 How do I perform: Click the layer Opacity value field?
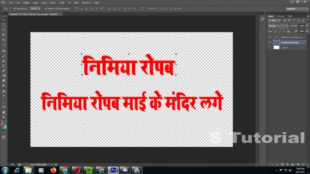(302, 26)
